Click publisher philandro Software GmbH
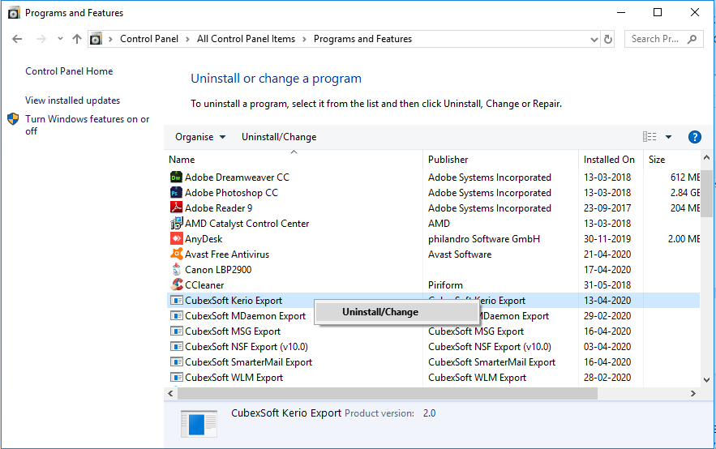 click(x=484, y=238)
